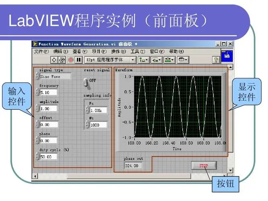Click the 168.00 x-axis tick value
Viewport: 268px width, 201px height.
point(134,143)
